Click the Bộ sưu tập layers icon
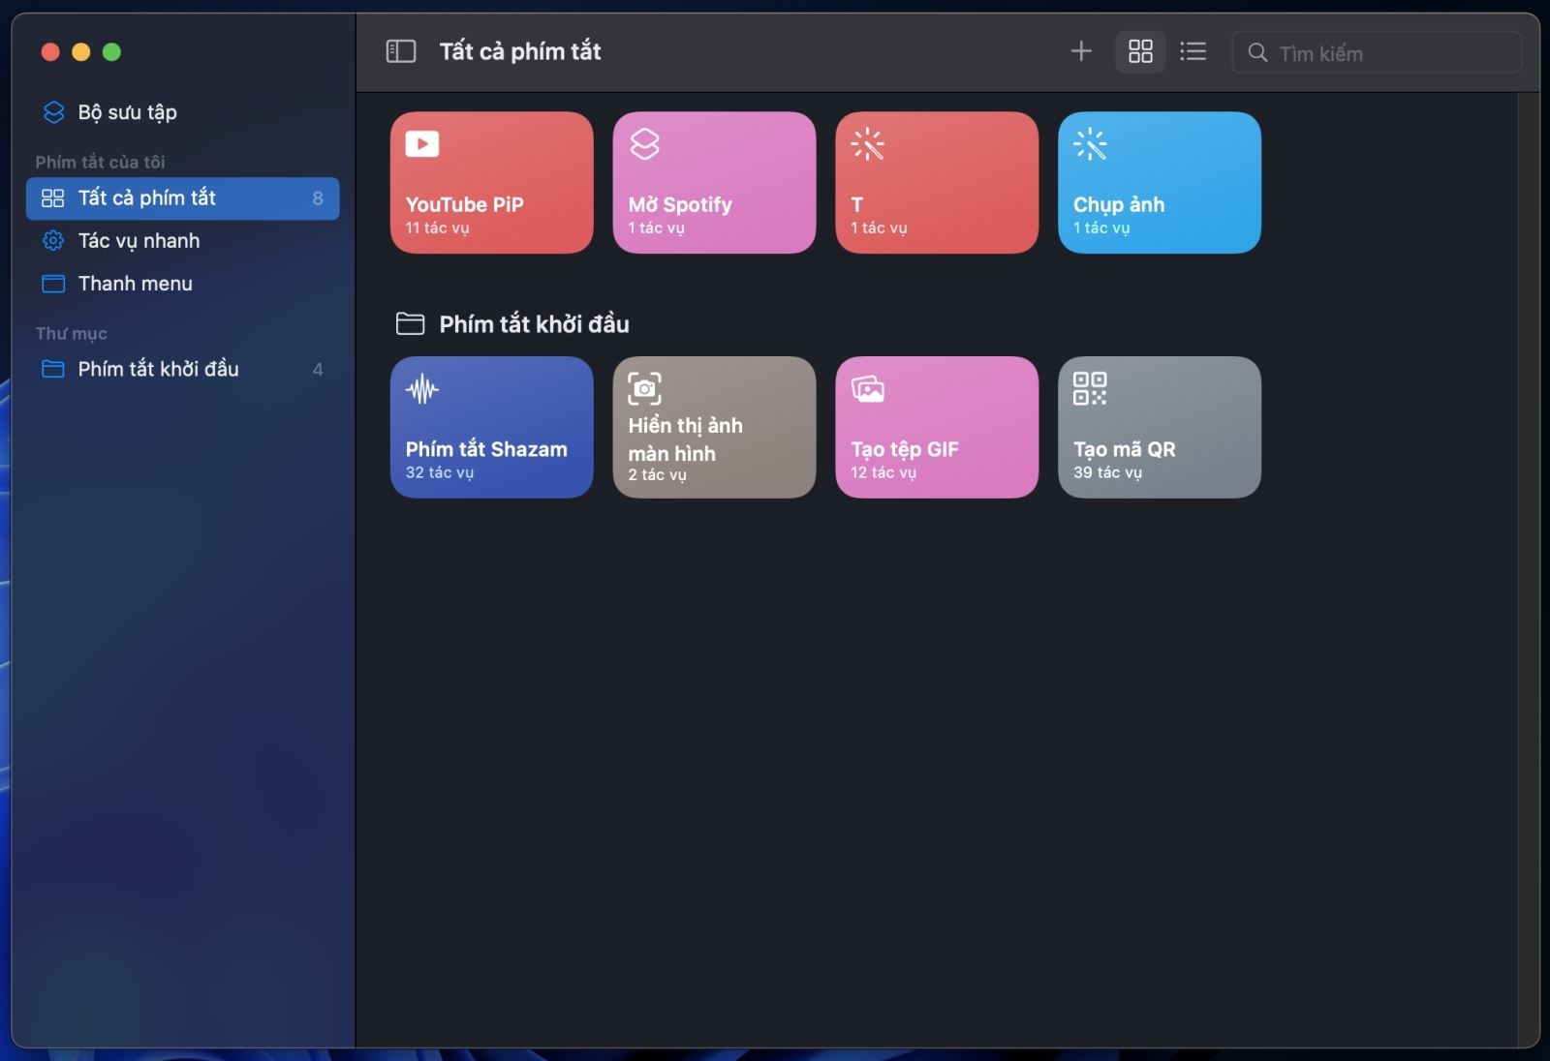The image size is (1550, 1061). [54, 112]
